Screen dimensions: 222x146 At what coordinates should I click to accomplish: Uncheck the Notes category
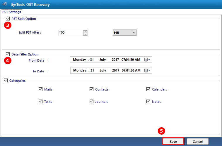(x=148, y=102)
